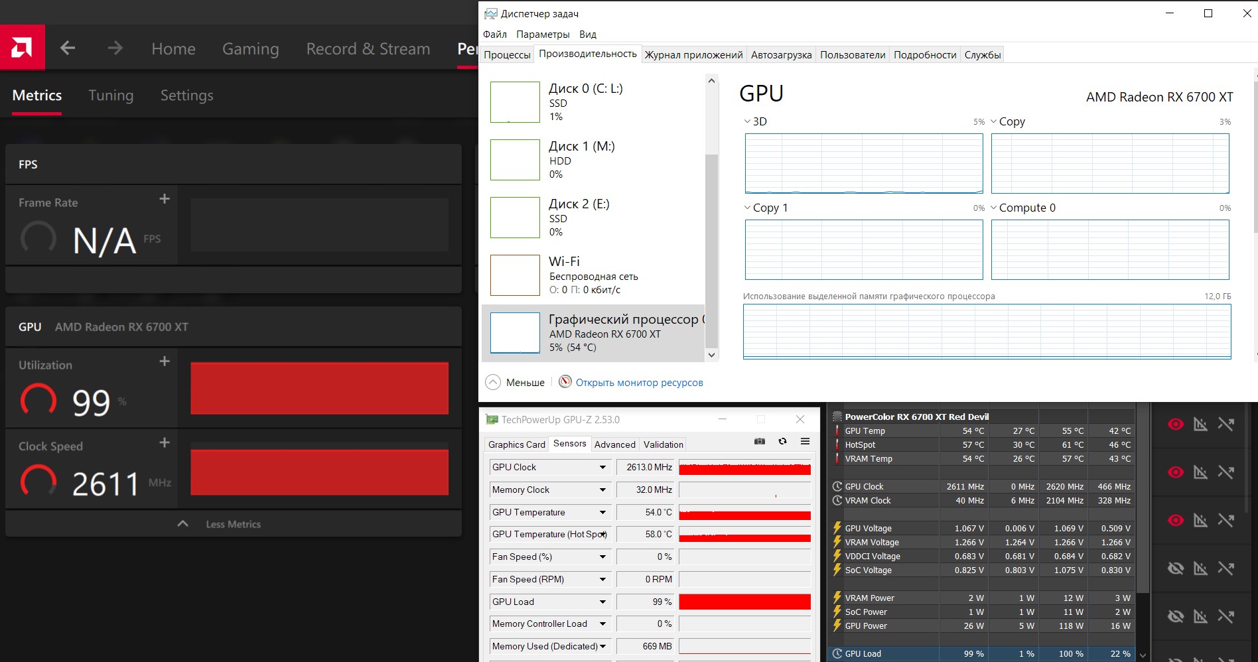Screen dimensions: 1258x662
Task: Click the AMD logo in AMD Software
Action: [22, 47]
